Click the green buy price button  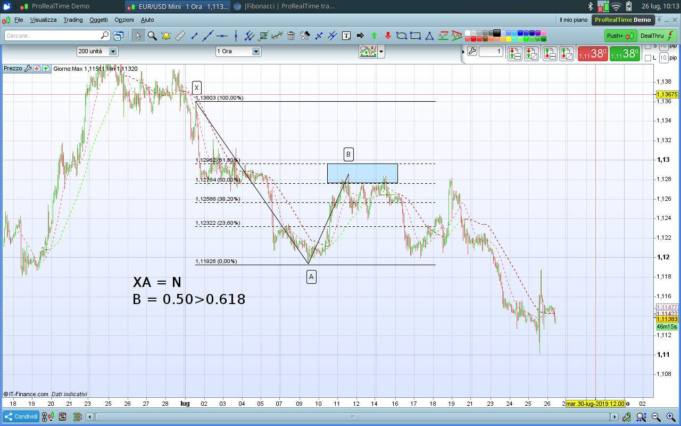pyautogui.click(x=625, y=54)
